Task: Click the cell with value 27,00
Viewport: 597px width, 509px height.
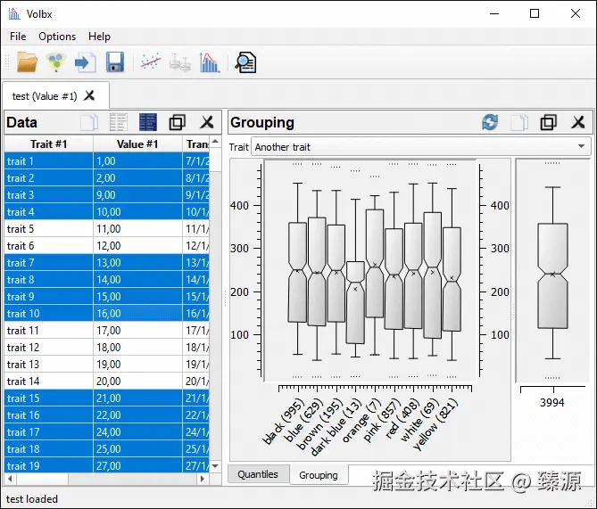Action: tap(137, 465)
